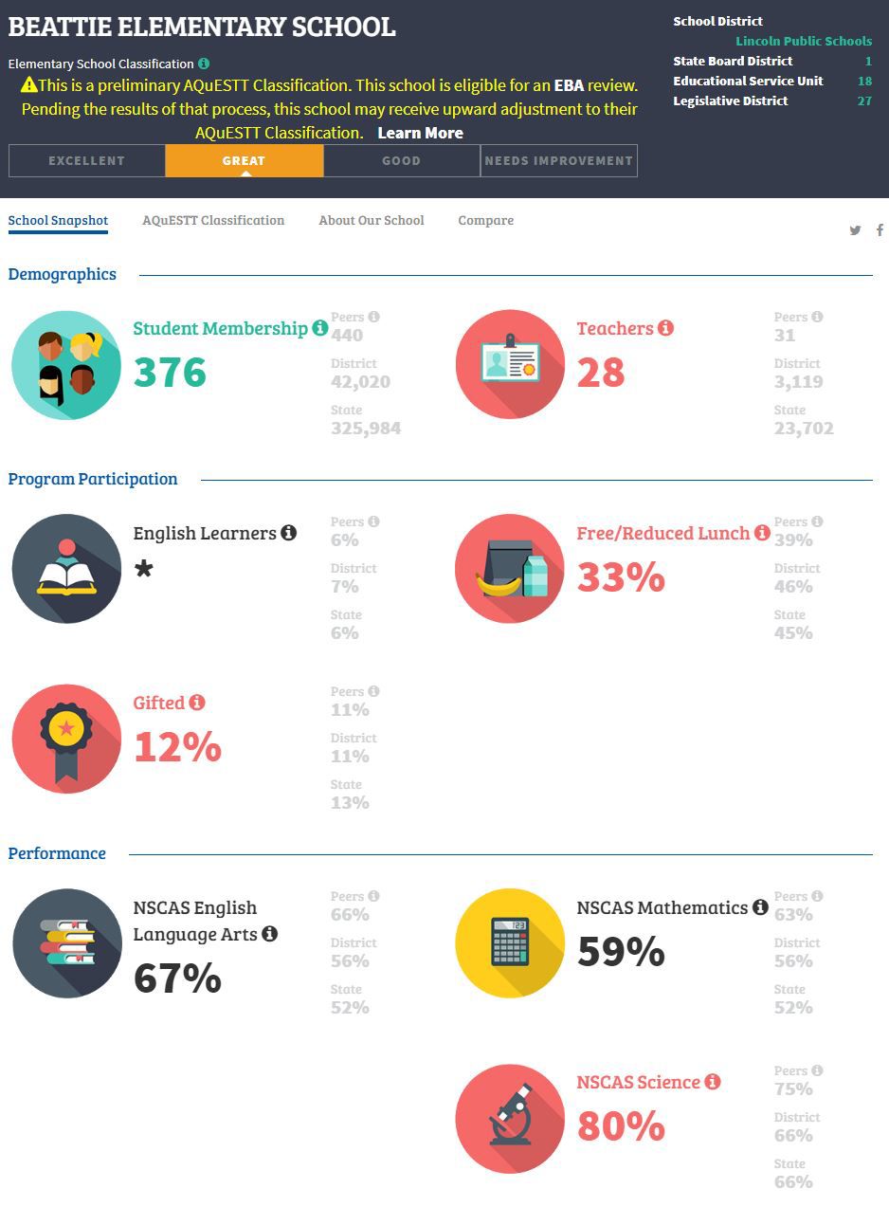
Task: Switch to AQuESTT Classification tab
Action: 213,220
